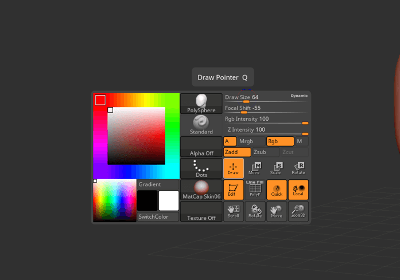The image size is (400, 280).
Task: Open the Alpha Off selector
Action: [201, 147]
